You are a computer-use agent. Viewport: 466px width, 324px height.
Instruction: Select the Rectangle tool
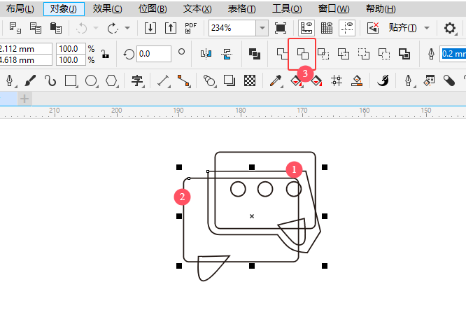coord(71,80)
